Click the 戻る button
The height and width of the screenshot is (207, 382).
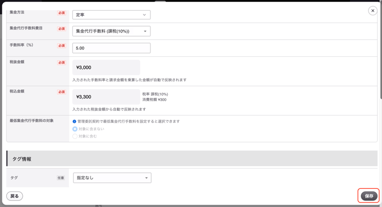pyautogui.click(x=15, y=196)
